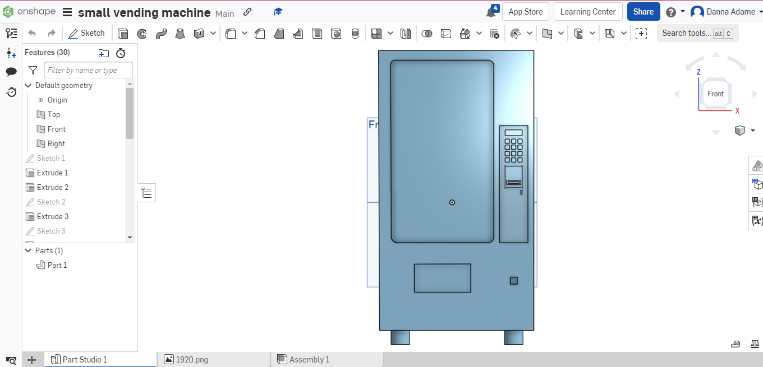Start a new Sketch
The width and height of the screenshot is (763, 367).
pos(87,33)
